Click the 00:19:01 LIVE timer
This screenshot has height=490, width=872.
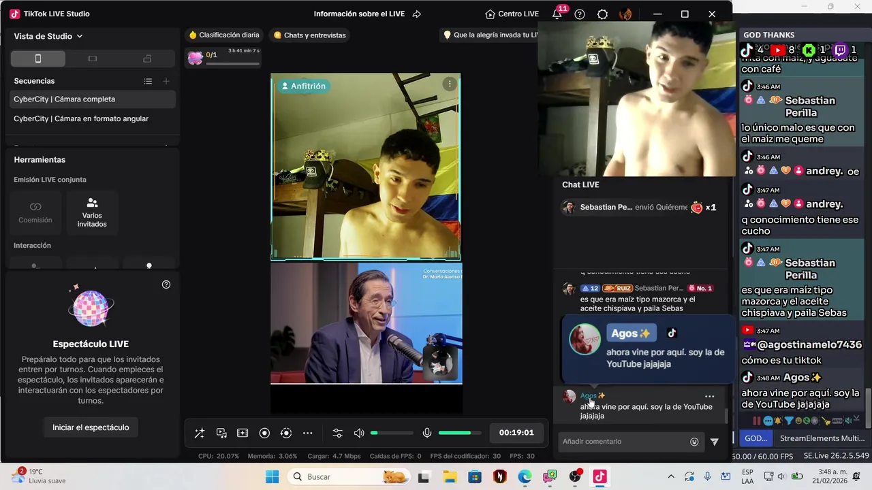[x=516, y=433]
